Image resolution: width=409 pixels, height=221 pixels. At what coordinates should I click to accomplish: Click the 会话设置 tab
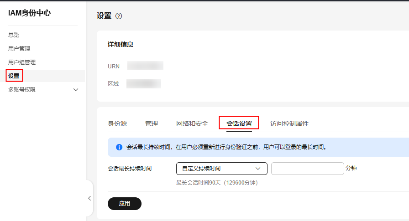[239, 123]
